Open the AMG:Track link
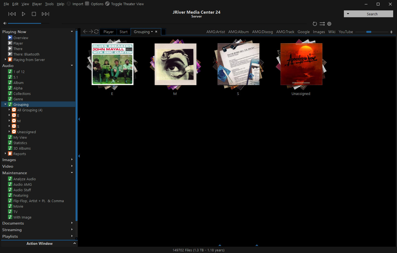Viewport: 397px width, 253px height. click(285, 32)
